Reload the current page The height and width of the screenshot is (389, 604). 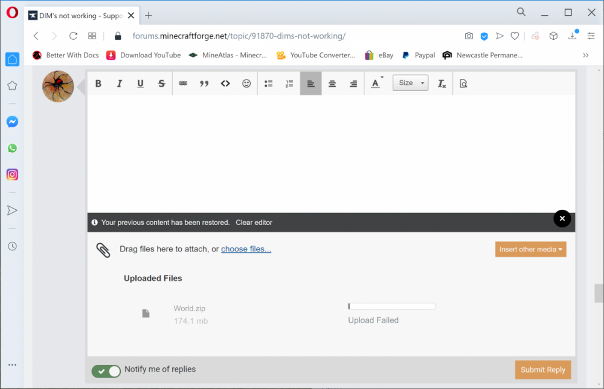click(x=73, y=36)
